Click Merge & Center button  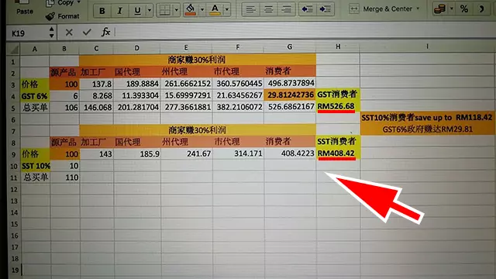click(x=381, y=9)
